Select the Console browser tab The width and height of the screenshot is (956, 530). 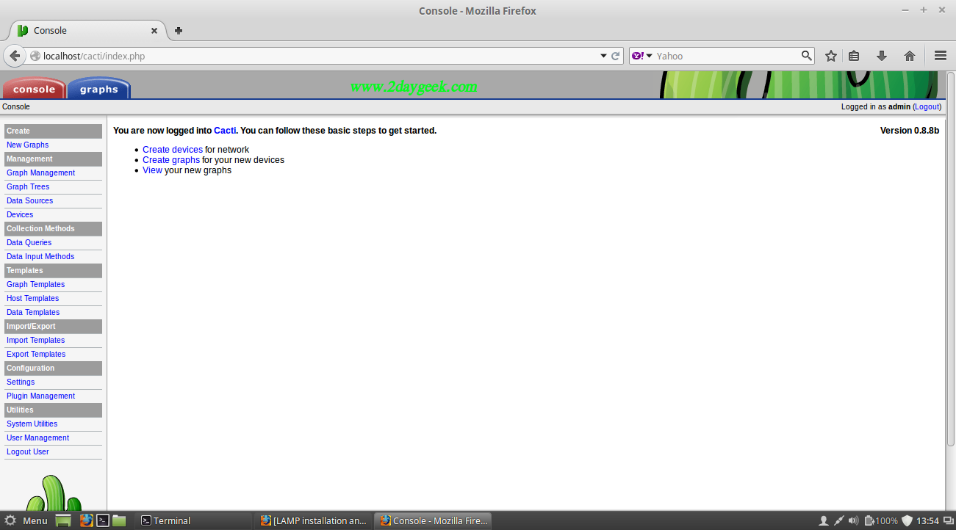(87, 31)
